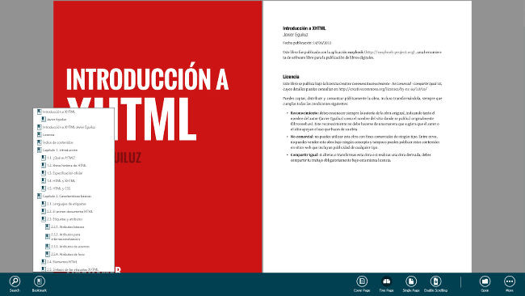Show the More options menu
The height and width of the screenshot is (296, 525).
tap(510, 284)
